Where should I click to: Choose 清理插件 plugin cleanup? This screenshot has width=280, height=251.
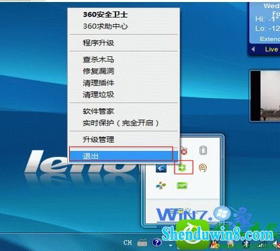pyautogui.click(x=124, y=83)
